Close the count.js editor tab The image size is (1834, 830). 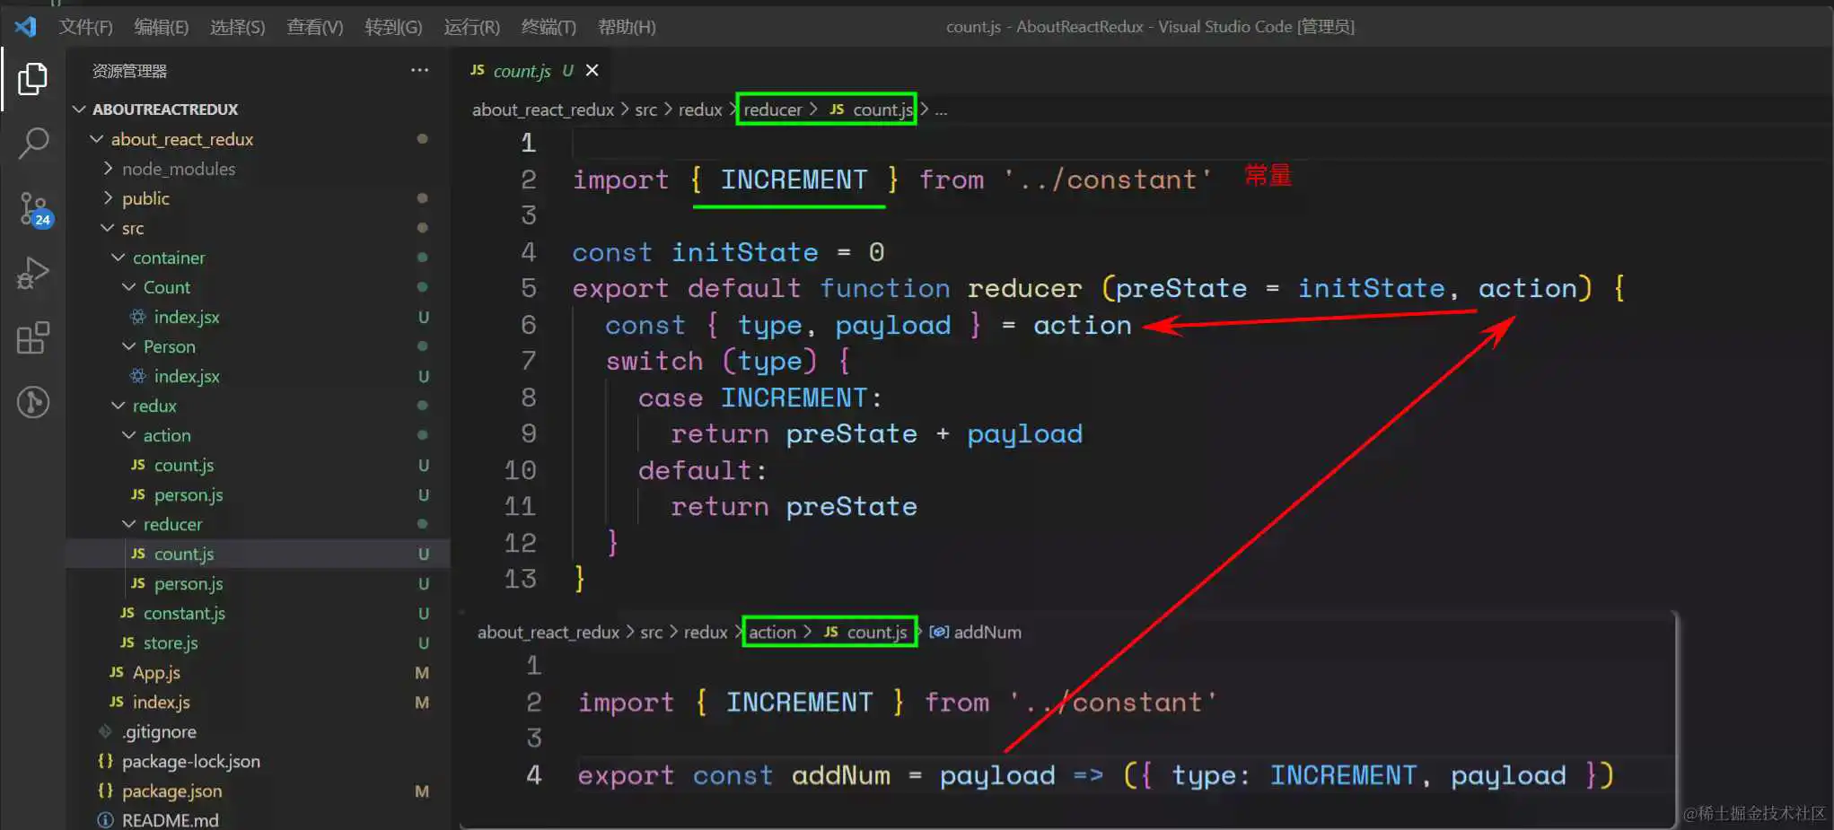click(x=592, y=70)
